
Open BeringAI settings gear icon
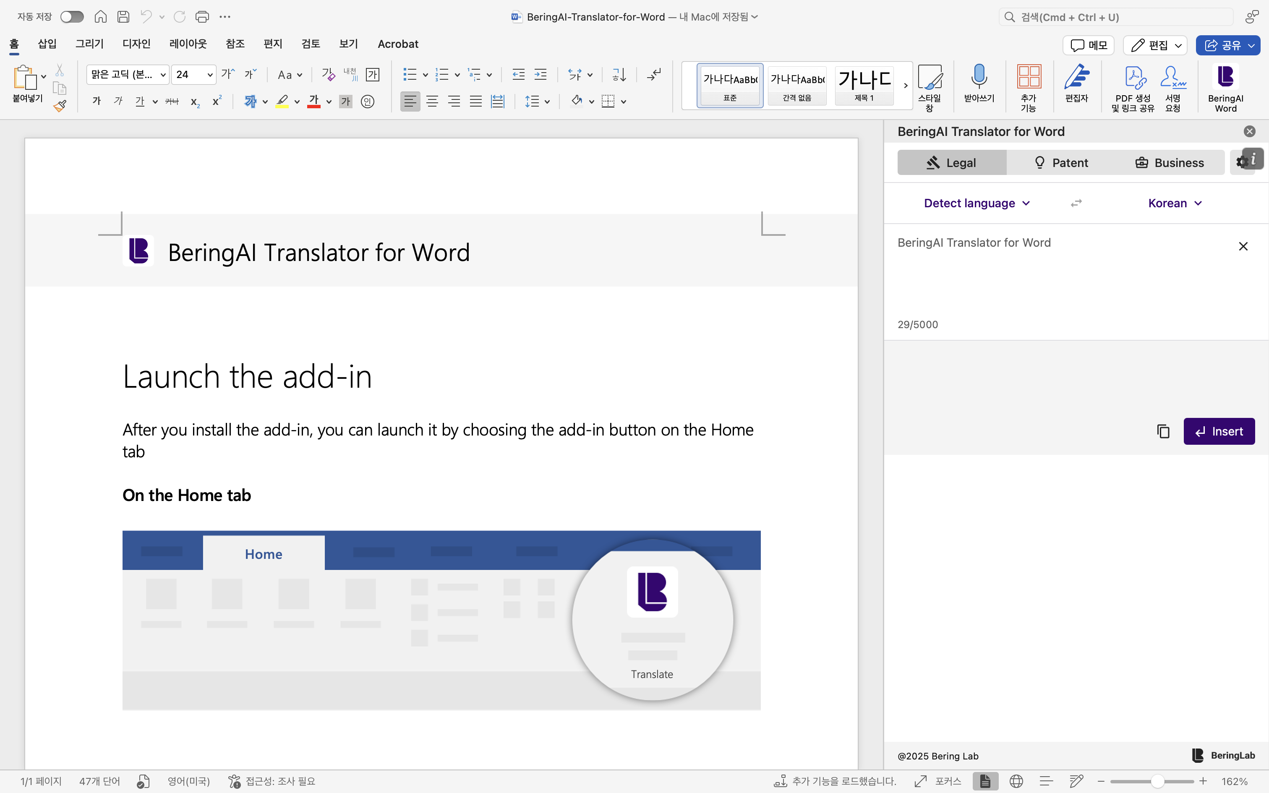[x=1241, y=162]
